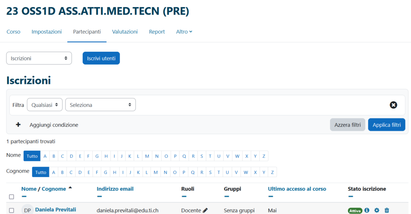Click the trash icon to unenrol Daniela Previtali
Viewport: 411px width, 214px height.
tap(387, 210)
